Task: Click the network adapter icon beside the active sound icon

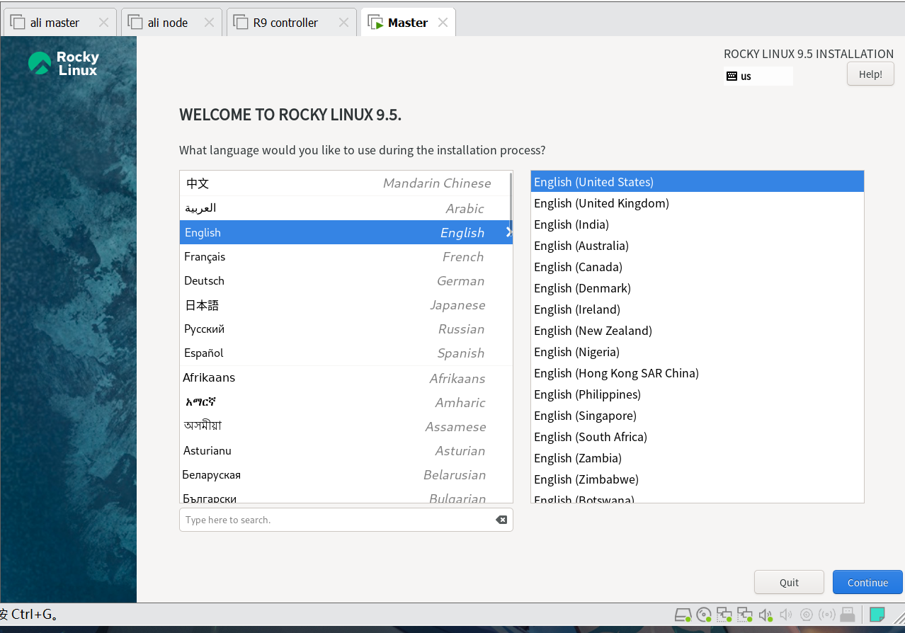Action: tap(744, 614)
